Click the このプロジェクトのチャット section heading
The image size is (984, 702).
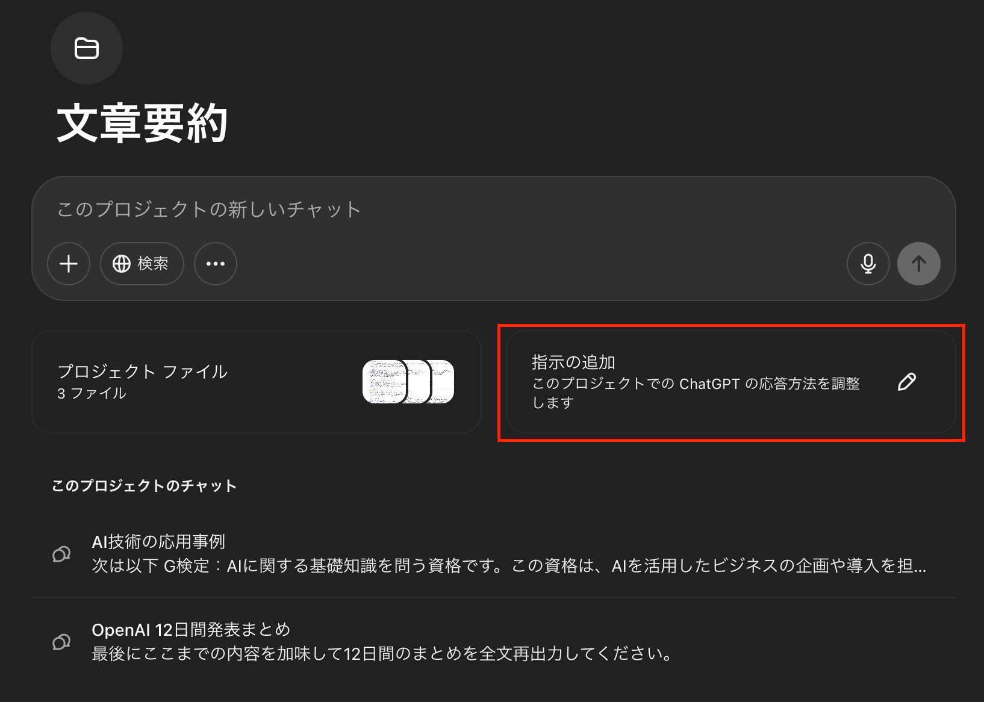[144, 486]
